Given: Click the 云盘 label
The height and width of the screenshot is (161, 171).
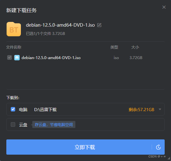Looking at the screenshot, I should tap(23, 125).
